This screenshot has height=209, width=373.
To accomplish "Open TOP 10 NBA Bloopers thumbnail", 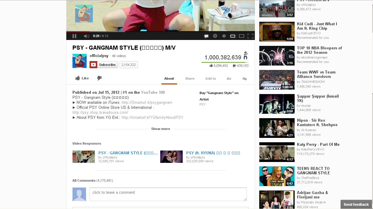I will [x=277, y=56].
